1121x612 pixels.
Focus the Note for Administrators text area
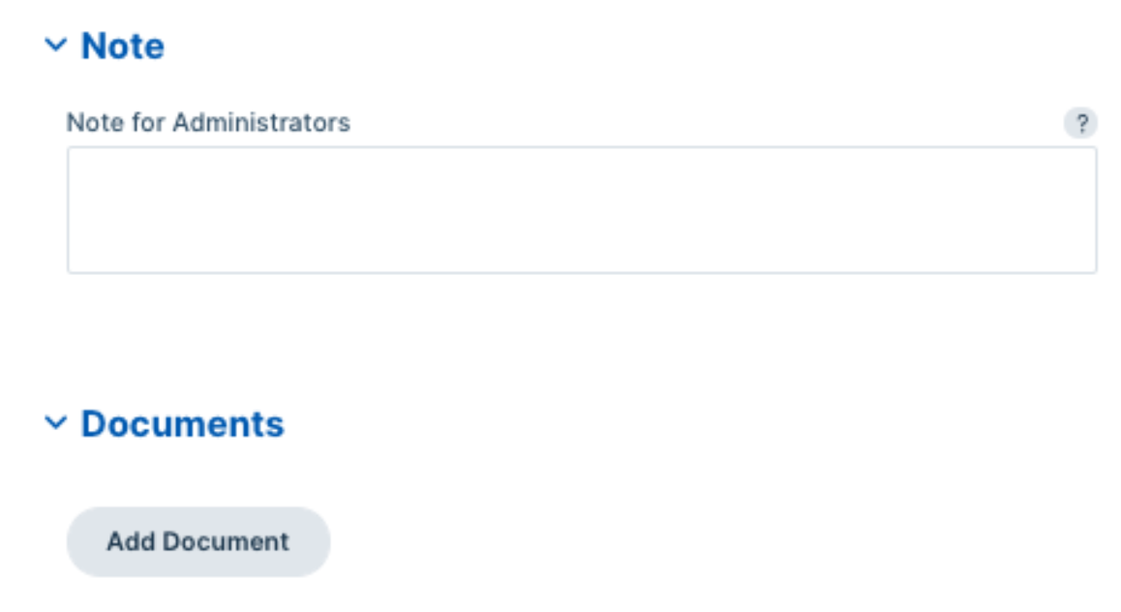tap(582, 210)
